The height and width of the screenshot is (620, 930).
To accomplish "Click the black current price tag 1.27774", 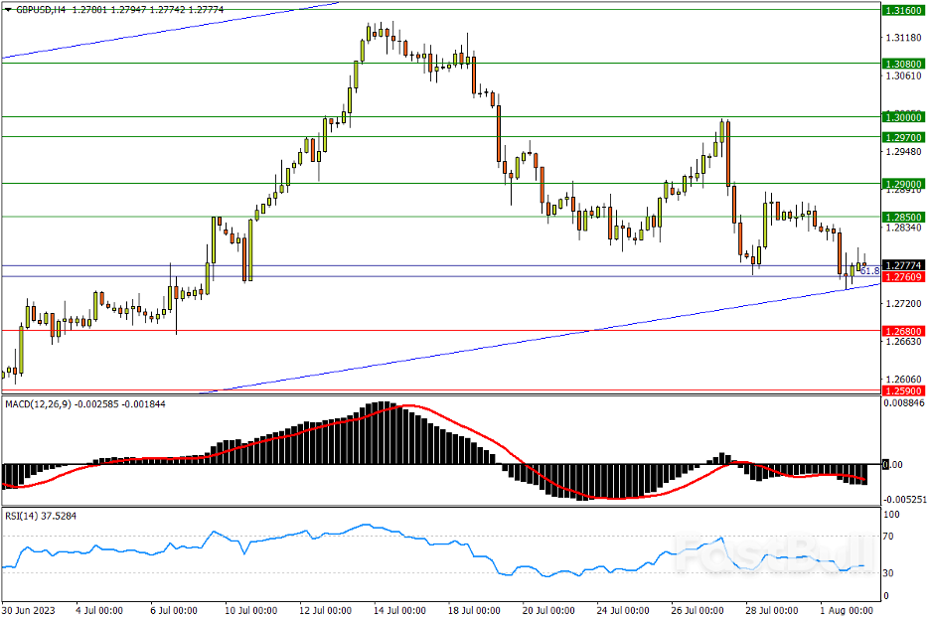I will (x=902, y=265).
